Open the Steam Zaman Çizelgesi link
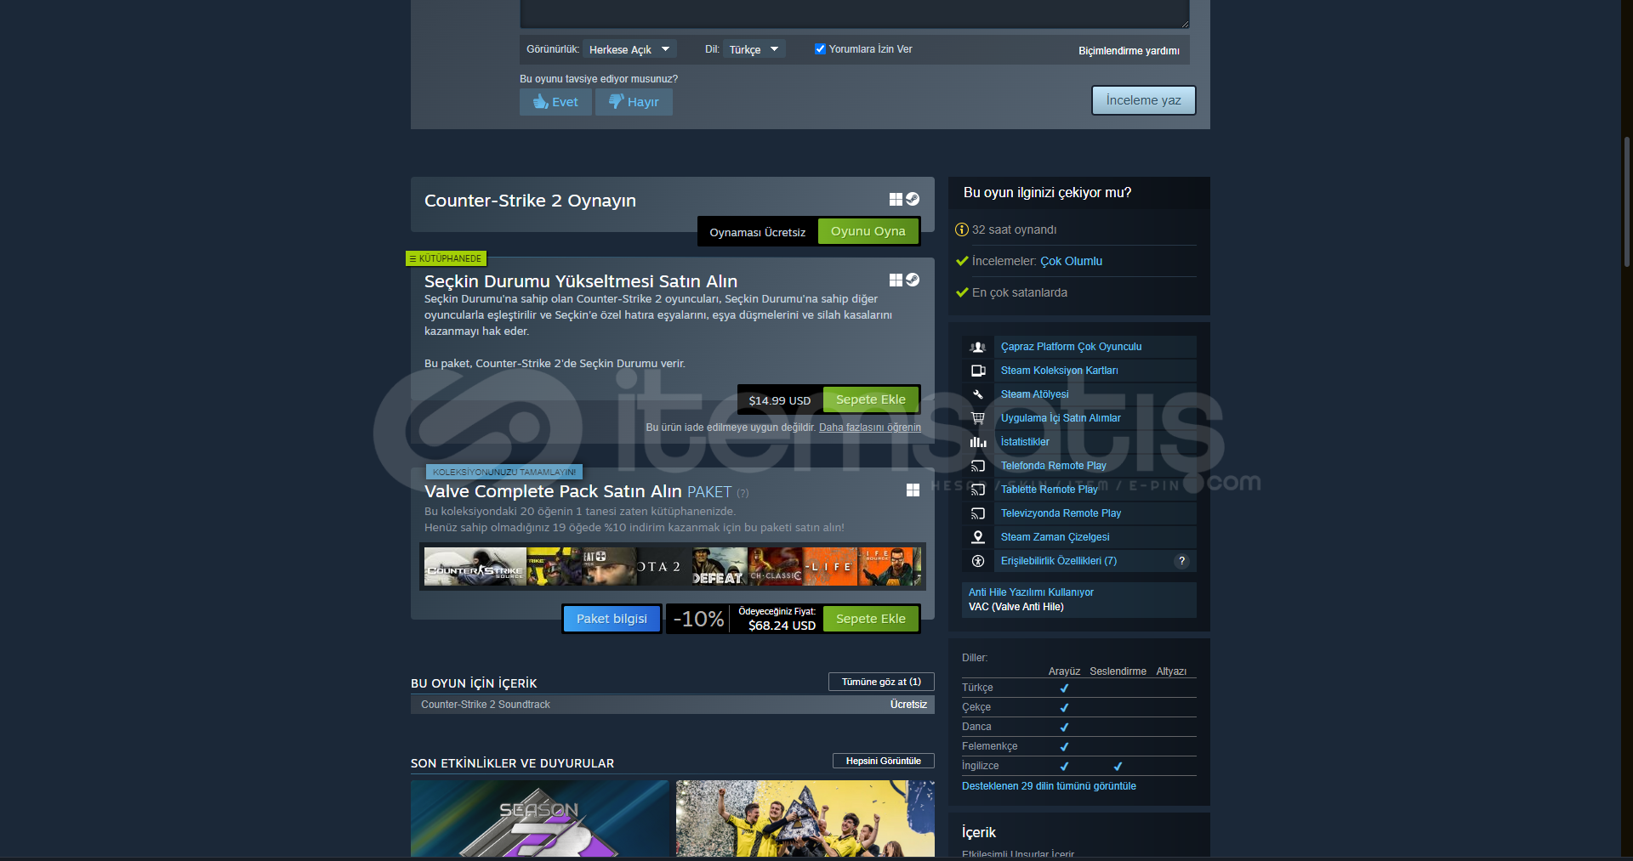The image size is (1633, 861). point(1055,537)
